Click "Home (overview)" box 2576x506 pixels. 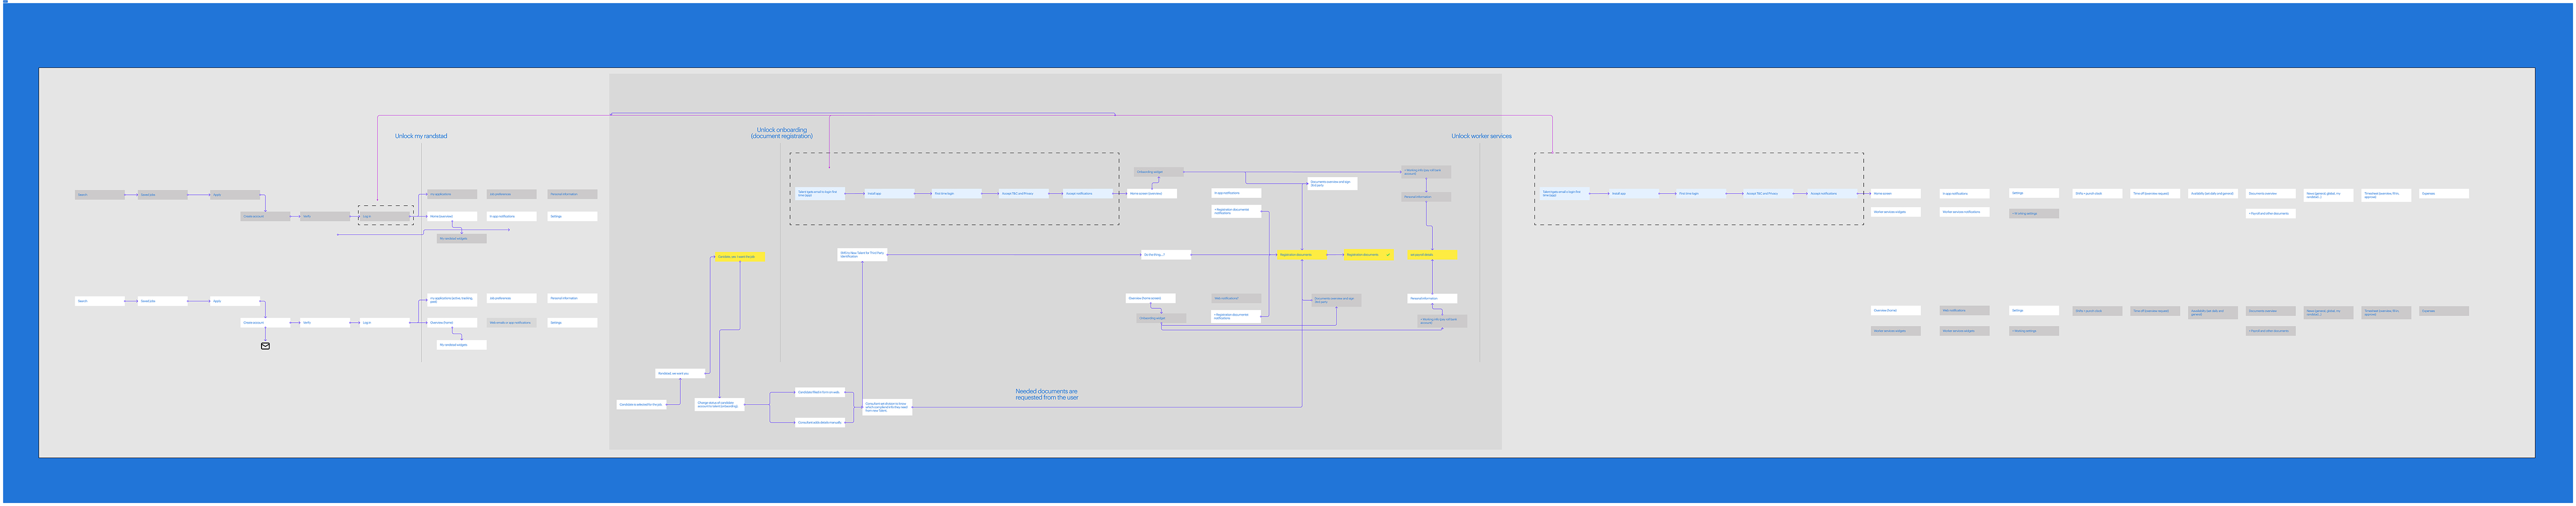[452, 216]
